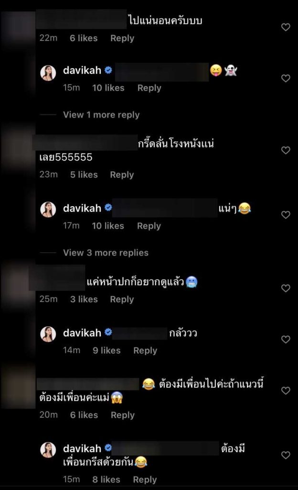Like davikah's reply with ghost emoji

coord(286,78)
